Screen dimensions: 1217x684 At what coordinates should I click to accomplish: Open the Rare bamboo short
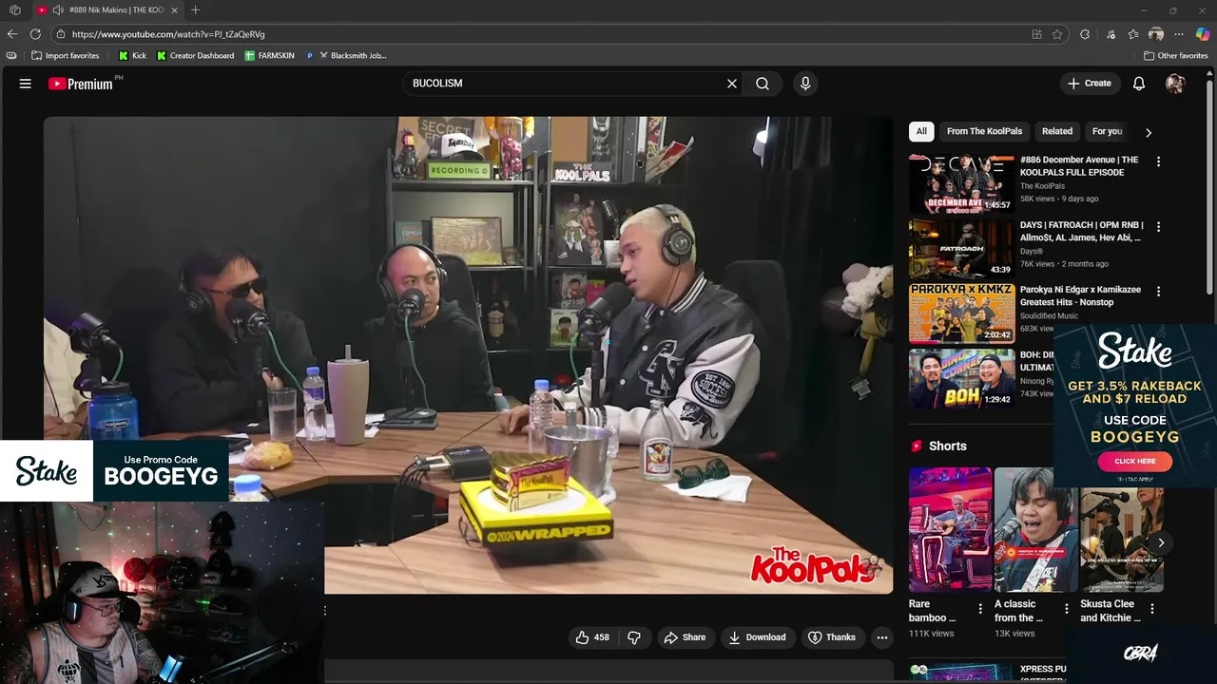(950, 530)
